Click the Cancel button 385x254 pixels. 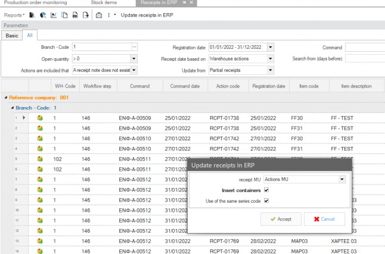324,219
